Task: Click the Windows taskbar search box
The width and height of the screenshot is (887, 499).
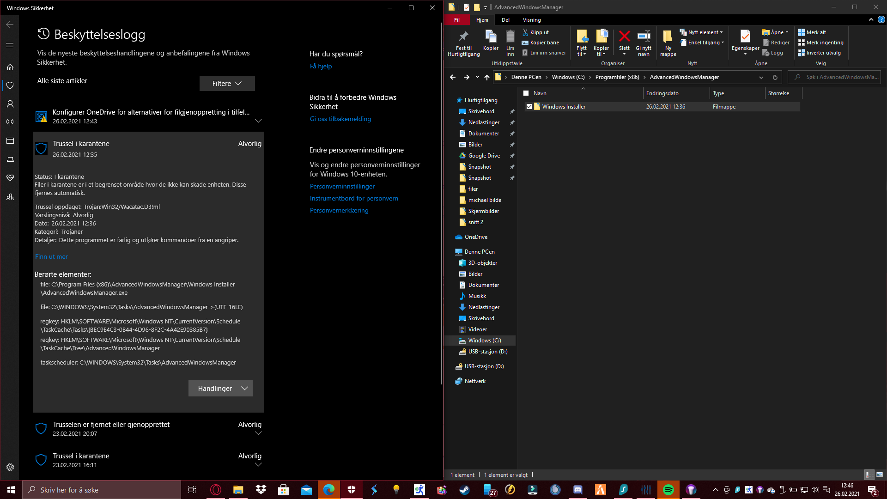Action: coord(102,490)
